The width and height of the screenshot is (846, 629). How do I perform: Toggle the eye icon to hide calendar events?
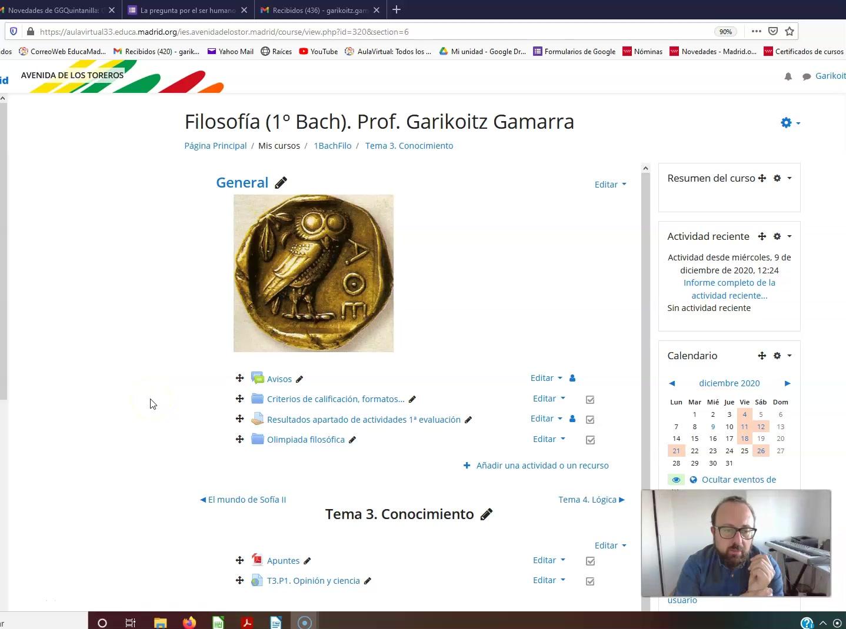tap(676, 480)
